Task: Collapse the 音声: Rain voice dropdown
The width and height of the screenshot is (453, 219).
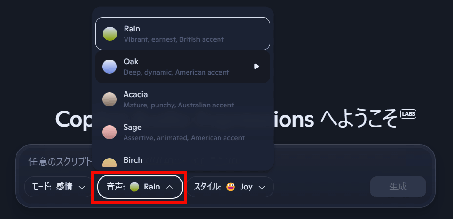Action: (x=140, y=187)
